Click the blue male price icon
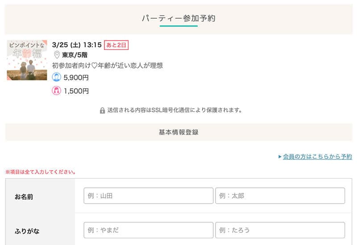Image resolution: width=357 pixels, height=245 pixels. point(57,78)
